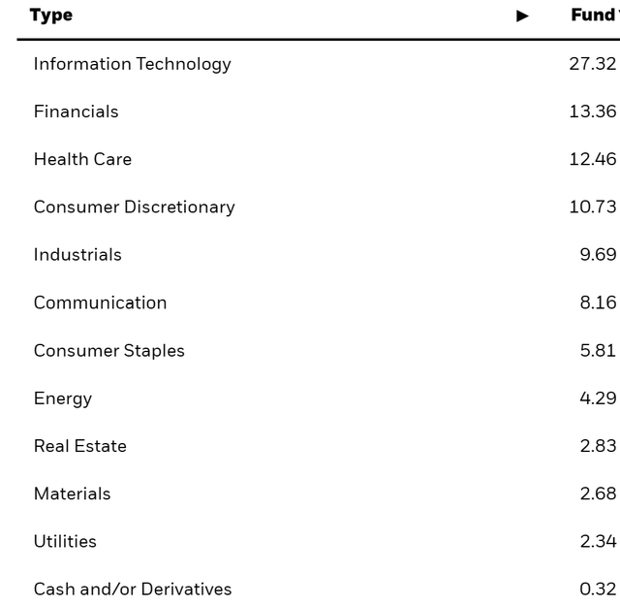Image resolution: width=620 pixels, height=605 pixels.
Task: Select the Energy sector row
Action: (x=63, y=398)
